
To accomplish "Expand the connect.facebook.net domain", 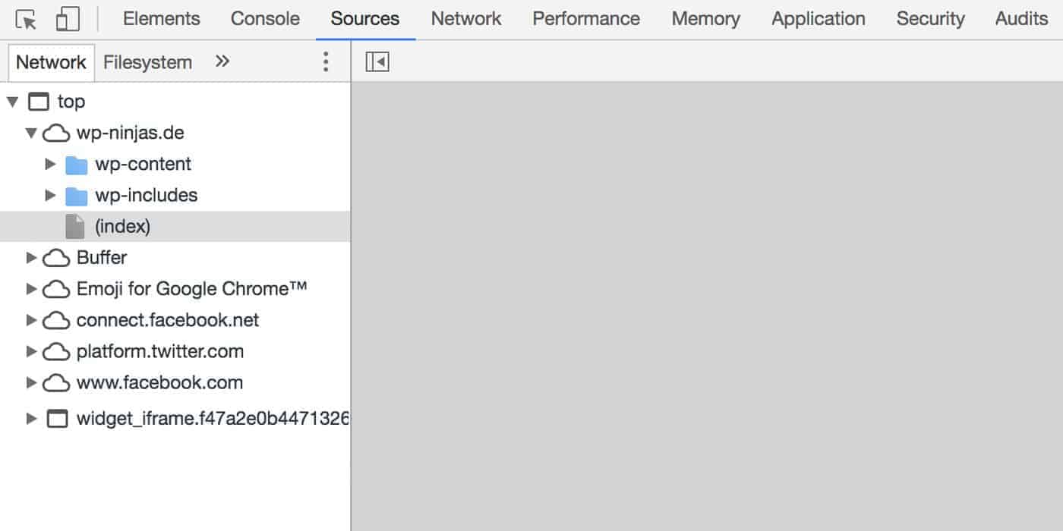I will tap(31, 320).
